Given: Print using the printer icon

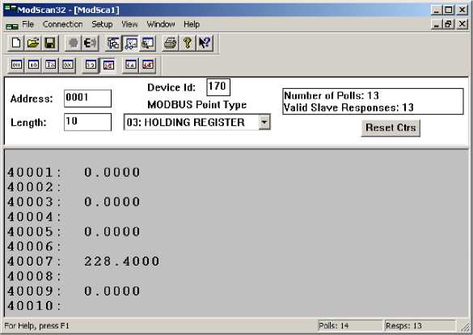Looking at the screenshot, I should (170, 43).
